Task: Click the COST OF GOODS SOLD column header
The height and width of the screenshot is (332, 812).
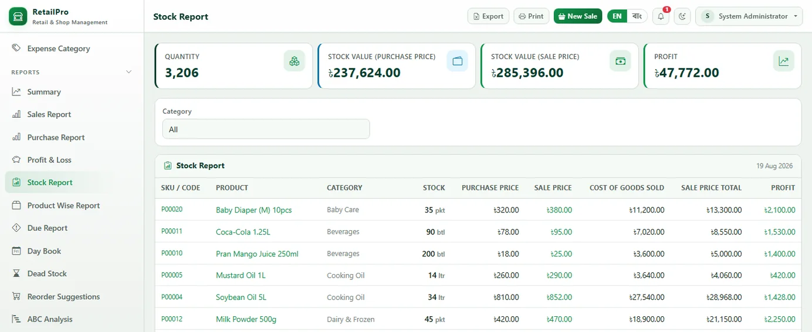Action: coord(627,188)
